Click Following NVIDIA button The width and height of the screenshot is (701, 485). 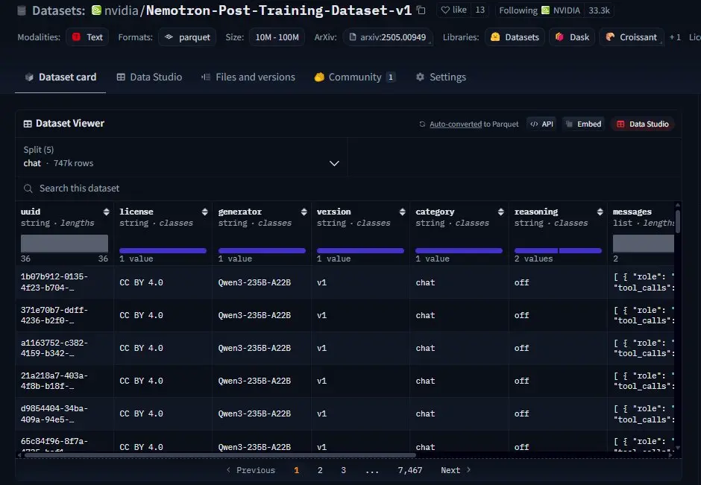[x=539, y=10]
